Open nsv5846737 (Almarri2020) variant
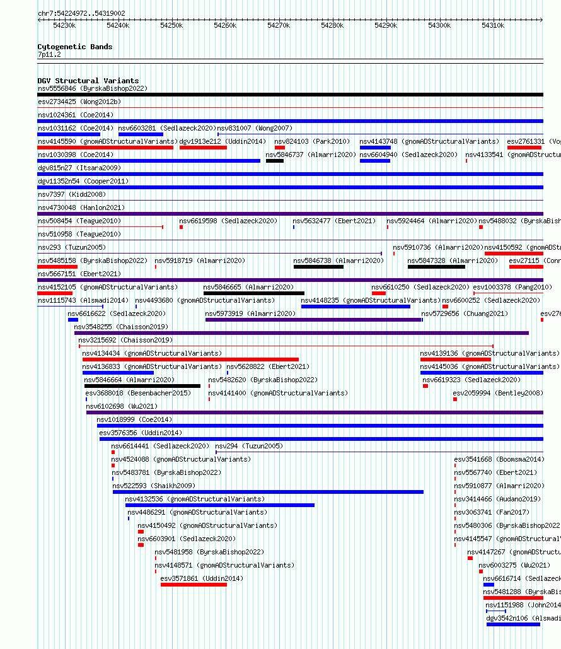The height and width of the screenshot is (649, 561). point(311,155)
